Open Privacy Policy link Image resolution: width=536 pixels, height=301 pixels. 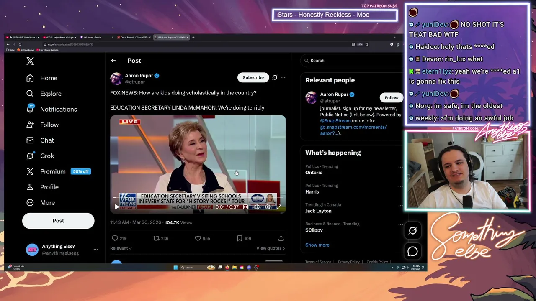tap(349, 262)
